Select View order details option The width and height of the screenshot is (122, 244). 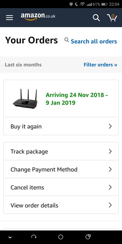(61, 205)
